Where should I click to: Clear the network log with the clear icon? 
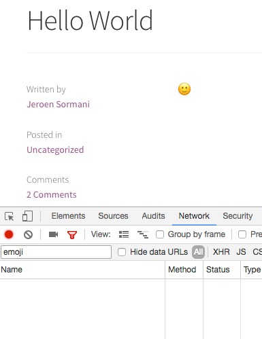tap(28, 234)
